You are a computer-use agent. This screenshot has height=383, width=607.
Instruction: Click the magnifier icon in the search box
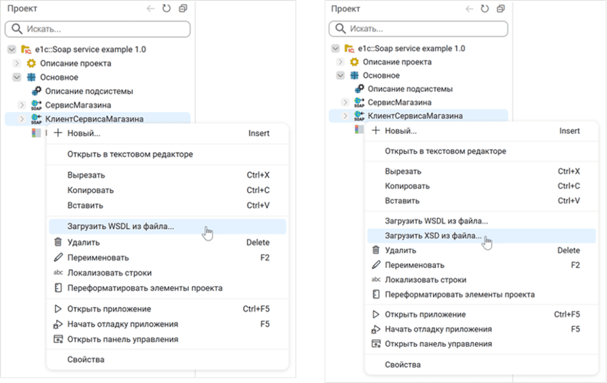[x=16, y=28]
